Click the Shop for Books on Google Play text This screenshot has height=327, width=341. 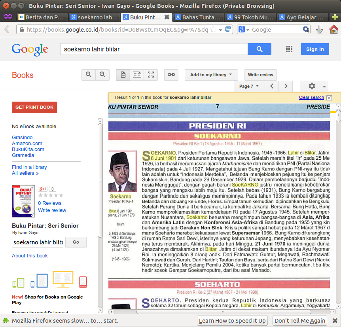coord(47,300)
